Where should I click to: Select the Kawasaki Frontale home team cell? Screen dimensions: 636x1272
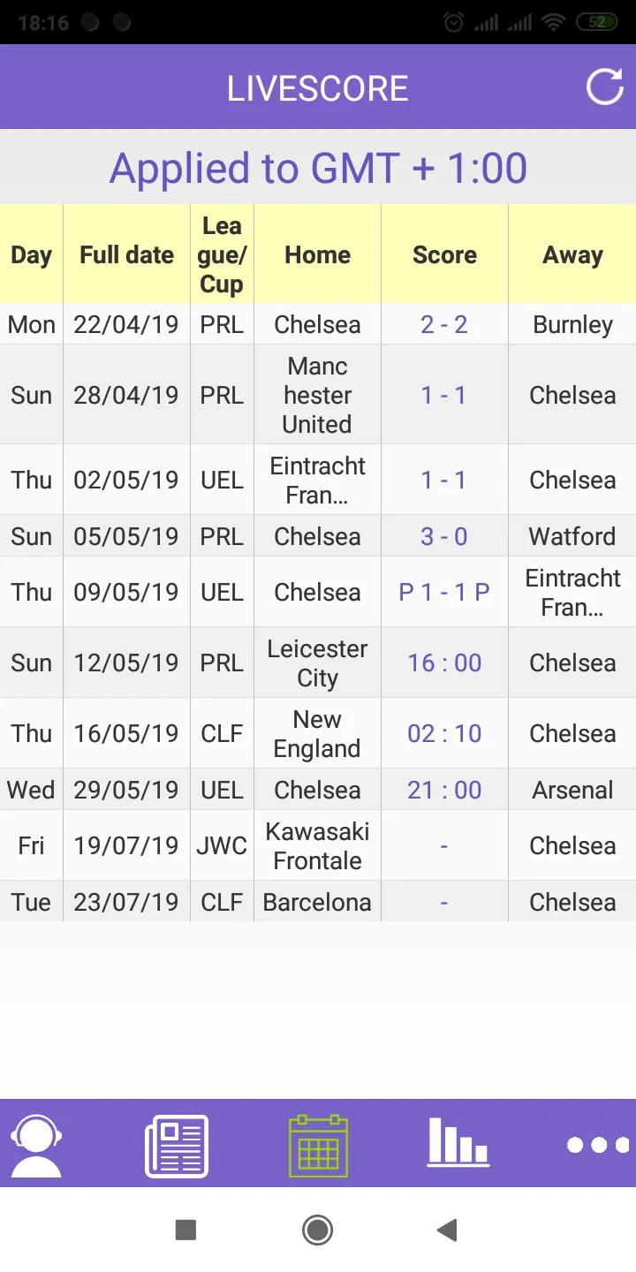pos(317,845)
